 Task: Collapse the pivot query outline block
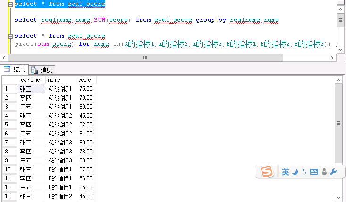pyautogui.click(x=10, y=36)
